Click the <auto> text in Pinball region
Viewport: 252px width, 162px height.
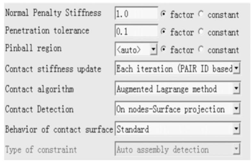(128, 50)
